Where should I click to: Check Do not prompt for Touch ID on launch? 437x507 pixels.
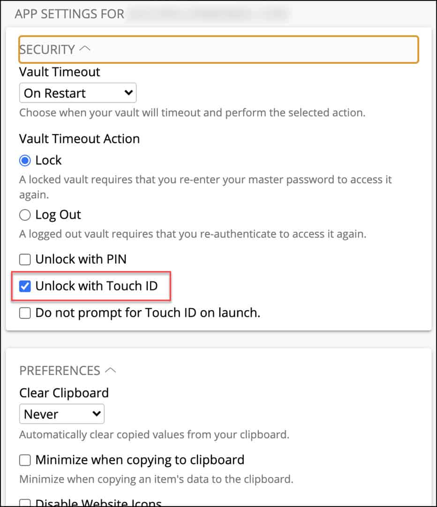(x=24, y=313)
